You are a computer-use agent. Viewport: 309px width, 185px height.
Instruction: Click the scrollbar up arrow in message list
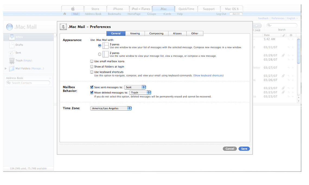click(299, 97)
